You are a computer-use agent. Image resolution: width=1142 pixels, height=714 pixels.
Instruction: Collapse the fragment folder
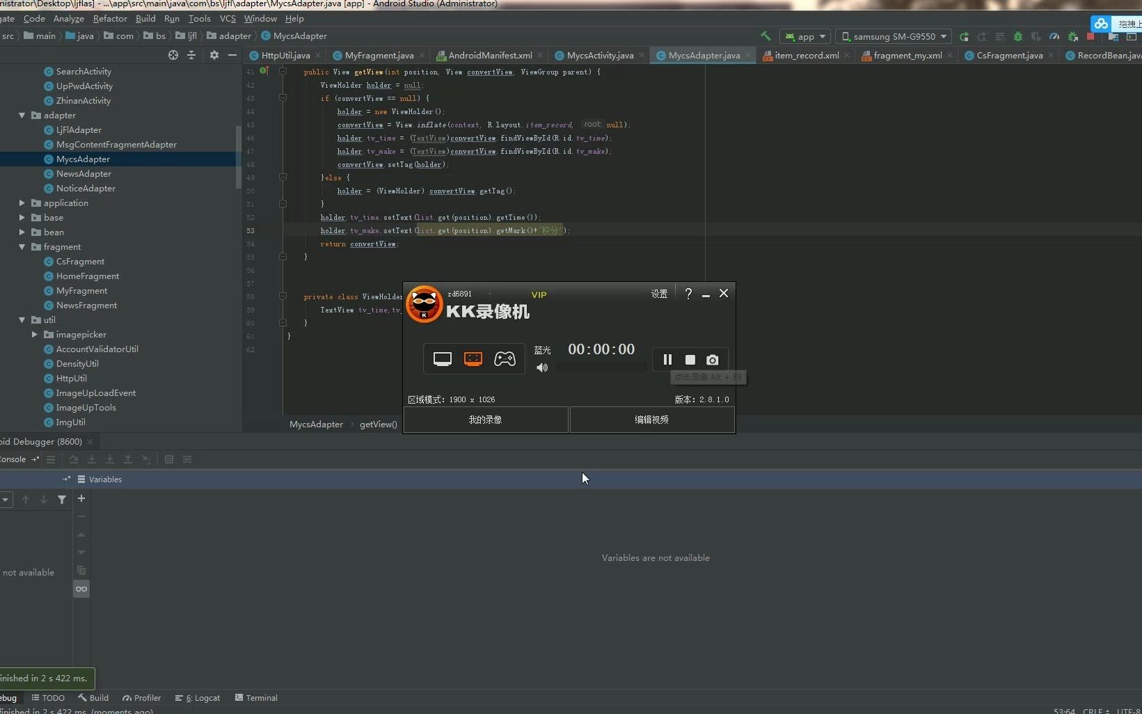tap(22, 247)
